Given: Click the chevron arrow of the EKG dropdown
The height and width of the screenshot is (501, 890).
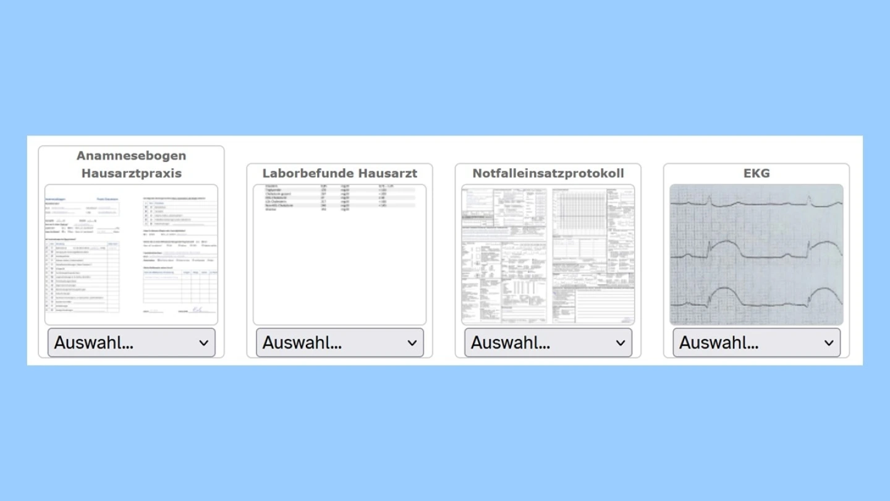Looking at the screenshot, I should pos(828,343).
